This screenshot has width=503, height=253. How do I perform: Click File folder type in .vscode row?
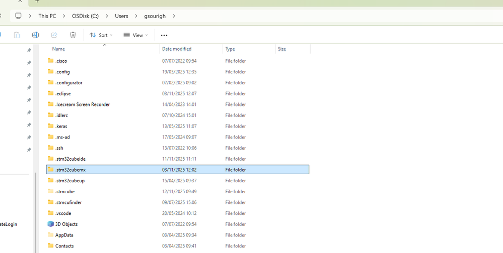pyautogui.click(x=236, y=213)
